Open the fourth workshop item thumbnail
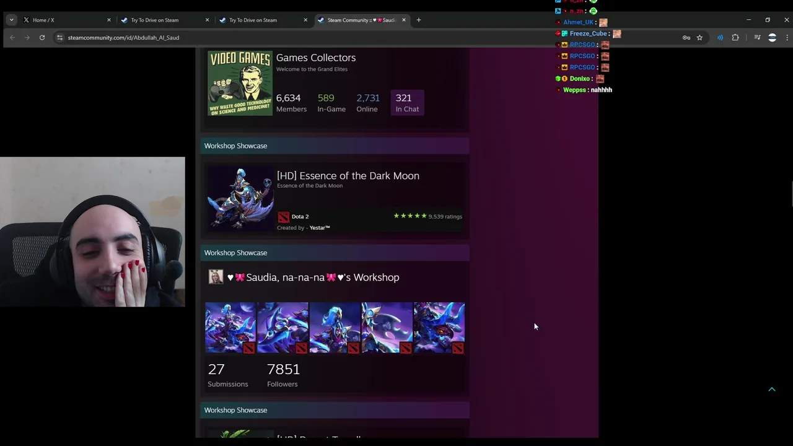 click(387, 328)
